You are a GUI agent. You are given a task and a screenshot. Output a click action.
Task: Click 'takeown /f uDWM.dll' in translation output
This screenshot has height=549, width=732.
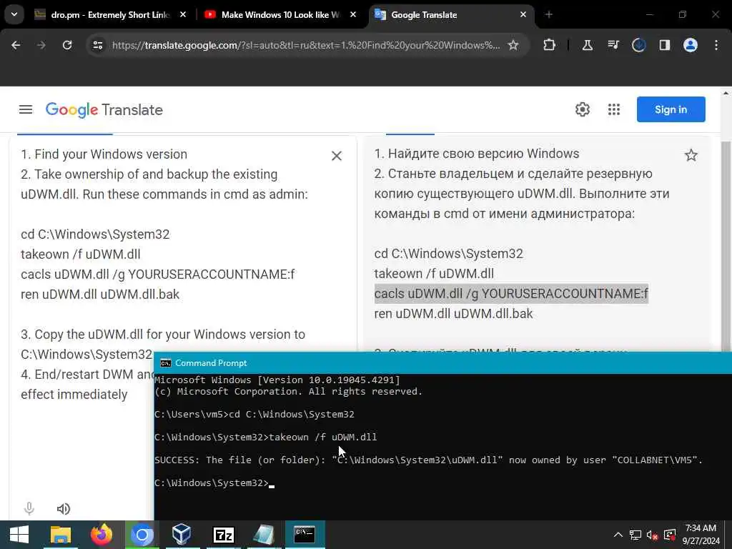(x=434, y=274)
